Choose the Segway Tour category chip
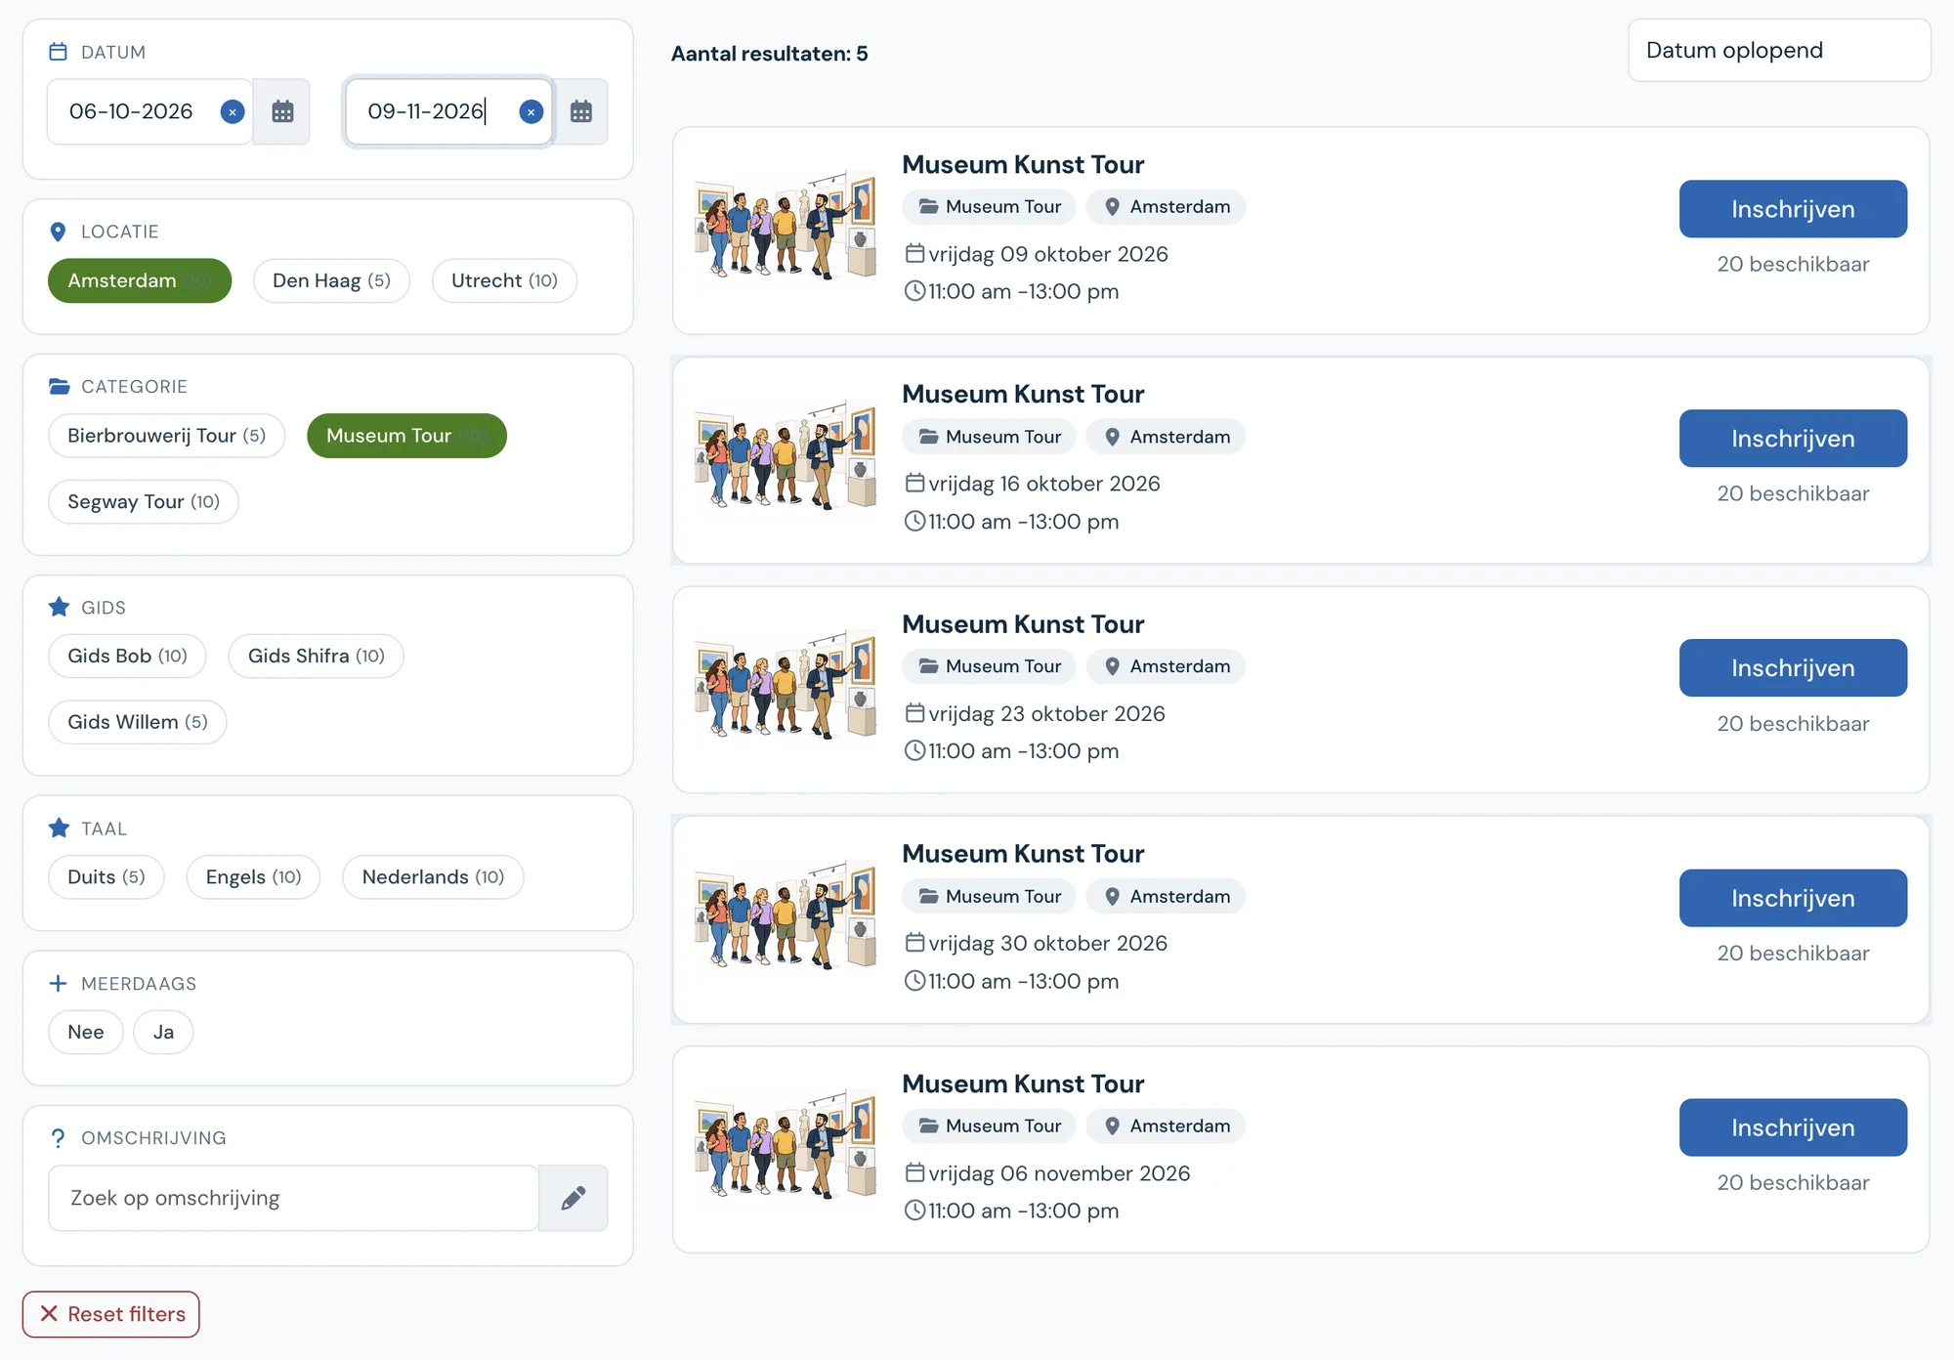Screen dimensions: 1954x1360 [x=143, y=502]
